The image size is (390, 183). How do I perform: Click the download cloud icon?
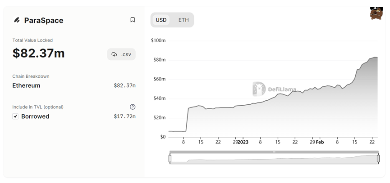[114, 54]
